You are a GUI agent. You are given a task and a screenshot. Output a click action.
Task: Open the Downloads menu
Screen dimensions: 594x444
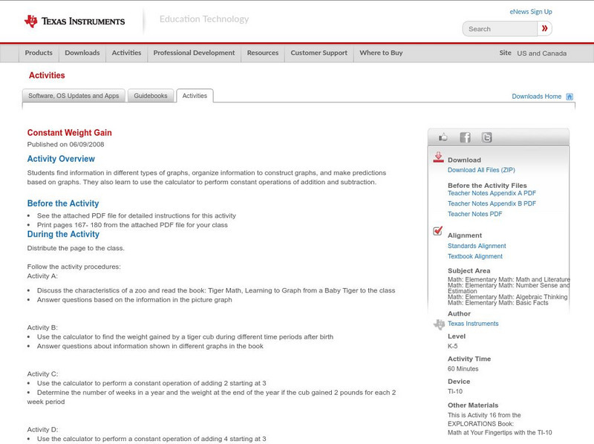pyautogui.click(x=82, y=53)
